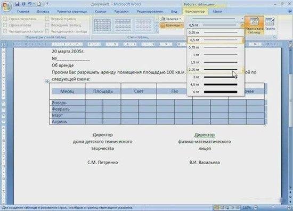
Task: Choose 1 пт line weight
Action: point(215,55)
